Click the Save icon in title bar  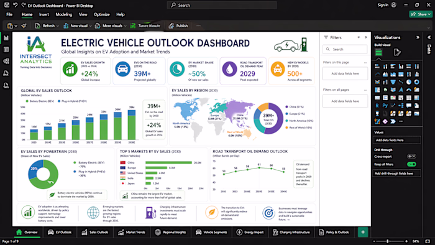7,5
